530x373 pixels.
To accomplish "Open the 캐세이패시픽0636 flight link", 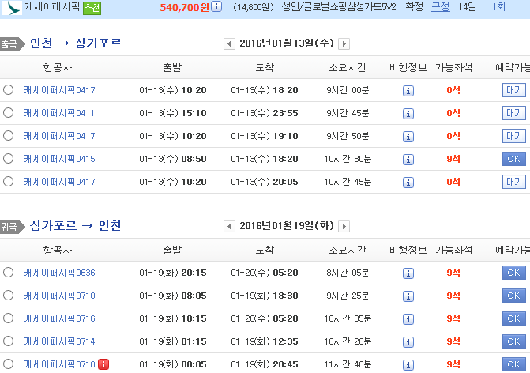I will coord(59,273).
